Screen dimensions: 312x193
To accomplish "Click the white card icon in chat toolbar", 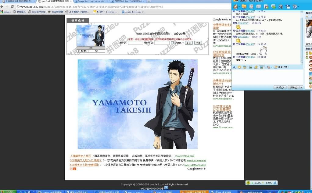I will 259,7.
